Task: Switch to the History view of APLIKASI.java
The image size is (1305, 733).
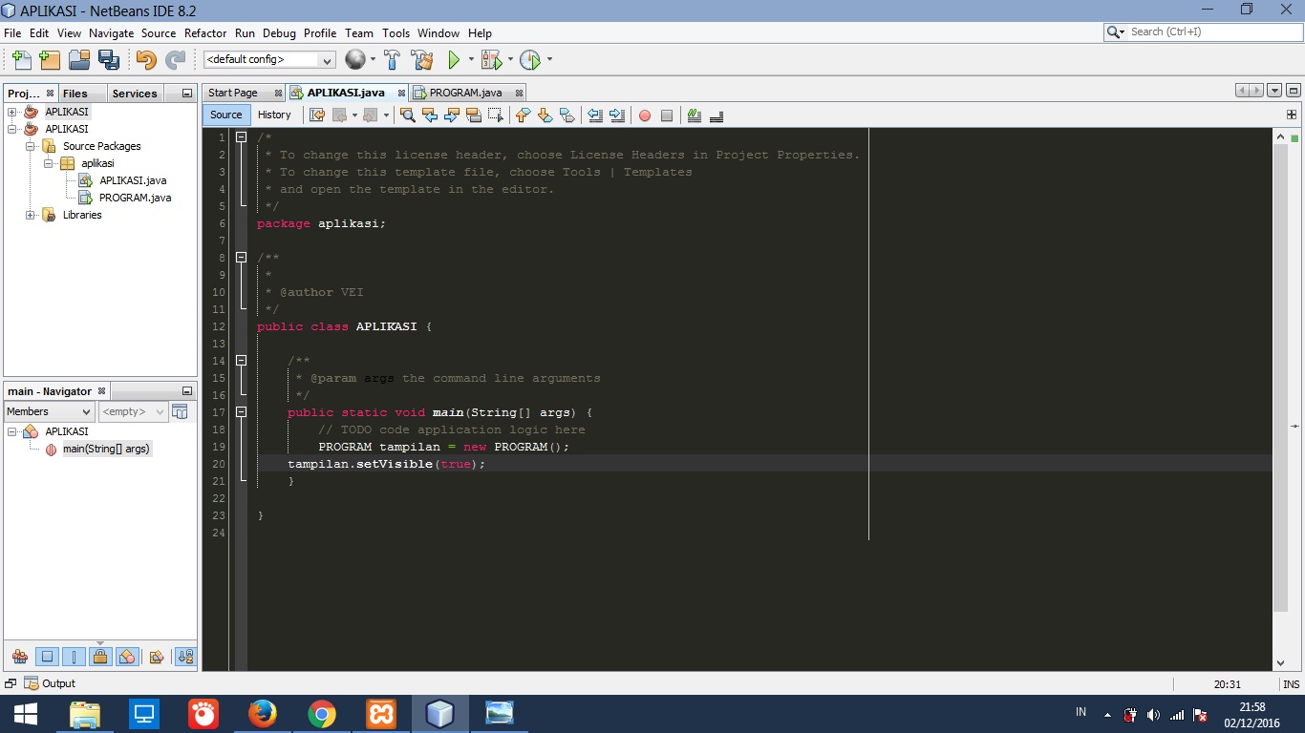Action: pos(275,115)
